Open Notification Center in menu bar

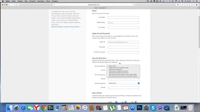pyautogui.click(x=197, y=1)
